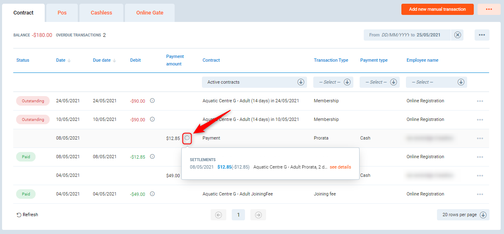
Task: Switch to the Pos tab
Action: click(62, 13)
